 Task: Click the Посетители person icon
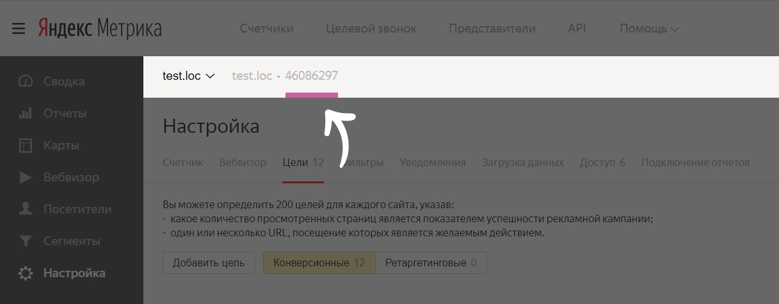click(26, 209)
